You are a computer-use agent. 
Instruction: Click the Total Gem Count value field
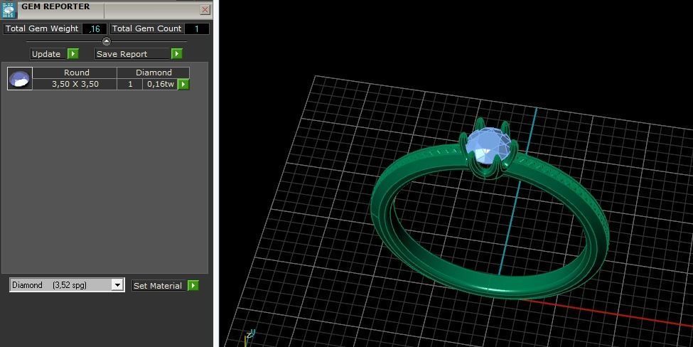click(x=197, y=28)
